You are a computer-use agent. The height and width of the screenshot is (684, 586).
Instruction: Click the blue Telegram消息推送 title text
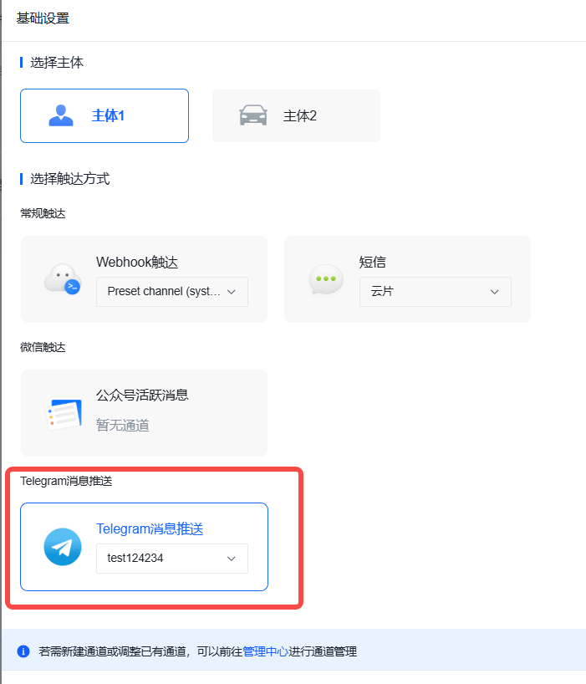[150, 528]
